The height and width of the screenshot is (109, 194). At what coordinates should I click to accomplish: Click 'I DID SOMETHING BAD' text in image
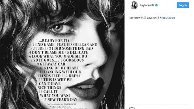72,48
